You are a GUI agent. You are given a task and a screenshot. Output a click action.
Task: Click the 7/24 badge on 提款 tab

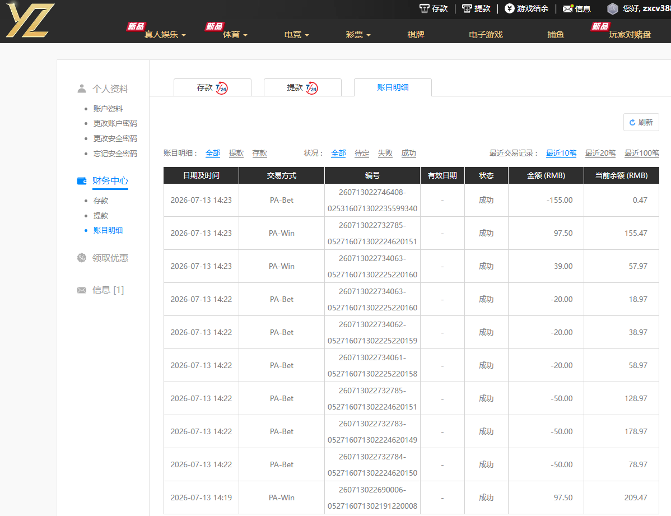[x=312, y=88]
